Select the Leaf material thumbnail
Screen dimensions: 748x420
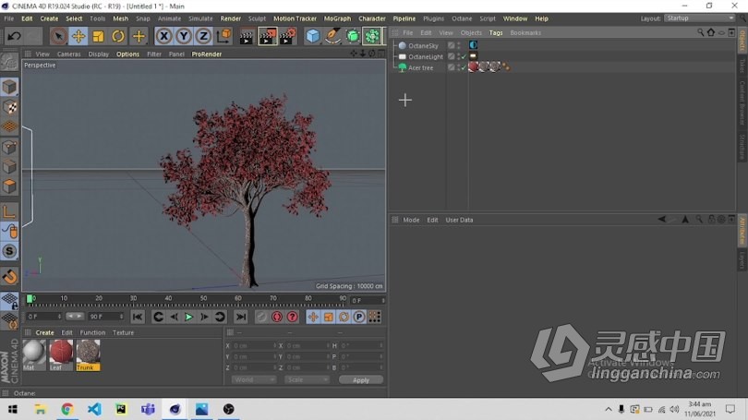(61, 355)
